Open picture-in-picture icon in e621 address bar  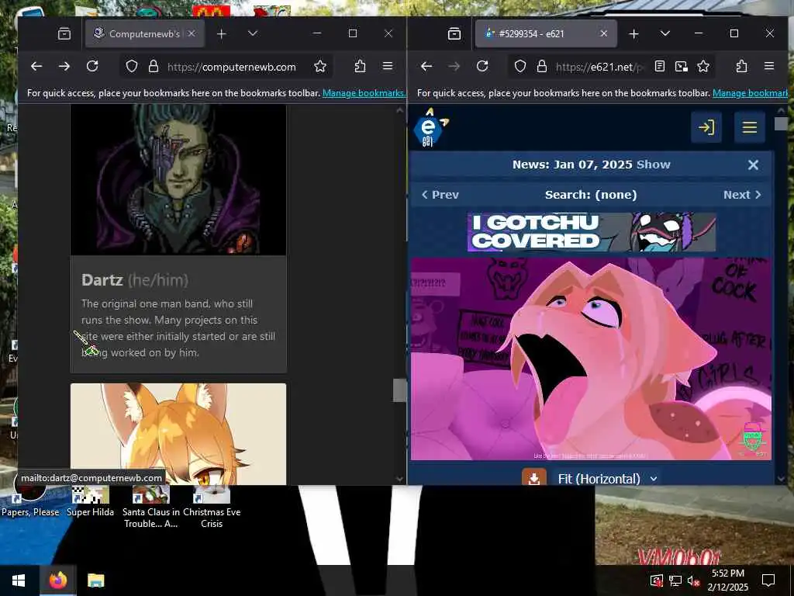pyautogui.click(x=681, y=67)
